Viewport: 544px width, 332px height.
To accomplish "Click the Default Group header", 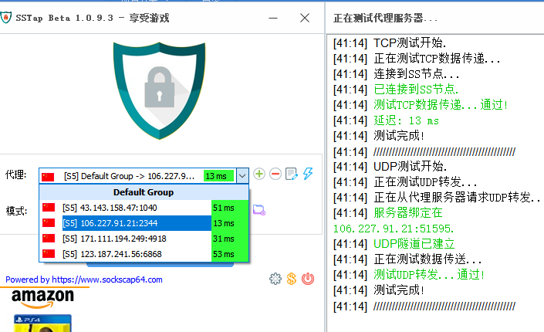I will click(x=144, y=192).
